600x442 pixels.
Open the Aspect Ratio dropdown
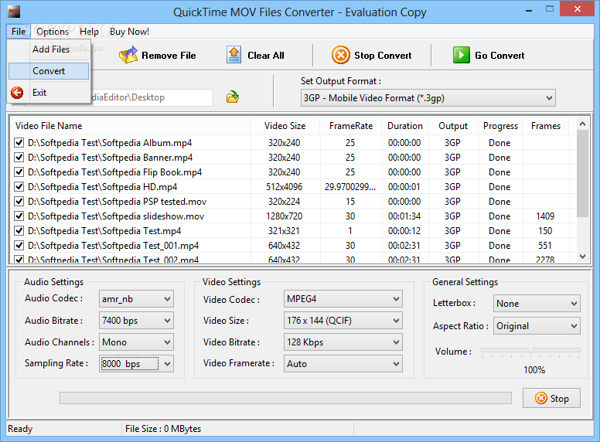coord(537,326)
